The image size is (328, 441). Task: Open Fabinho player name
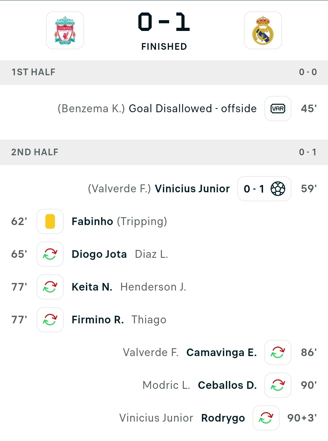pyautogui.click(x=92, y=221)
